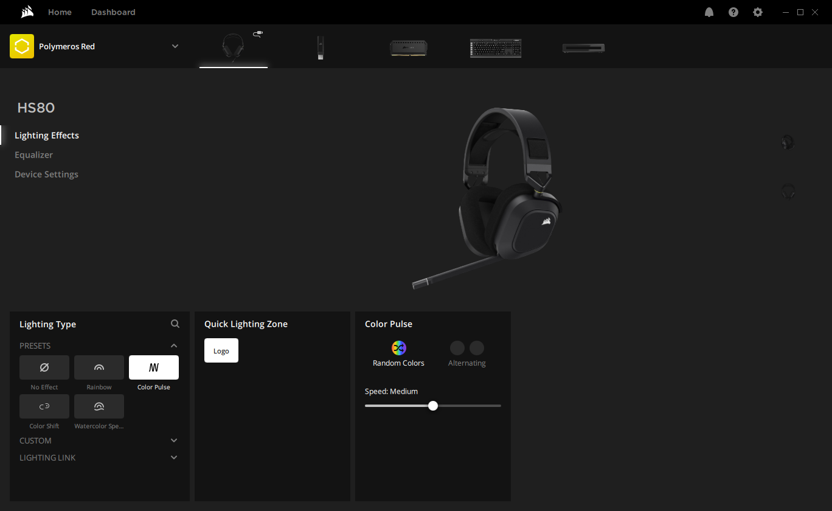Choose the Color Pulse lighting preset

click(x=154, y=367)
